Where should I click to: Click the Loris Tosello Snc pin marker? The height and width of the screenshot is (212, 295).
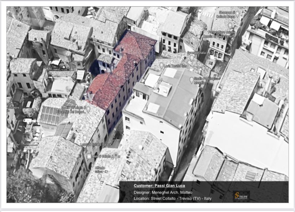[x=161, y=66]
